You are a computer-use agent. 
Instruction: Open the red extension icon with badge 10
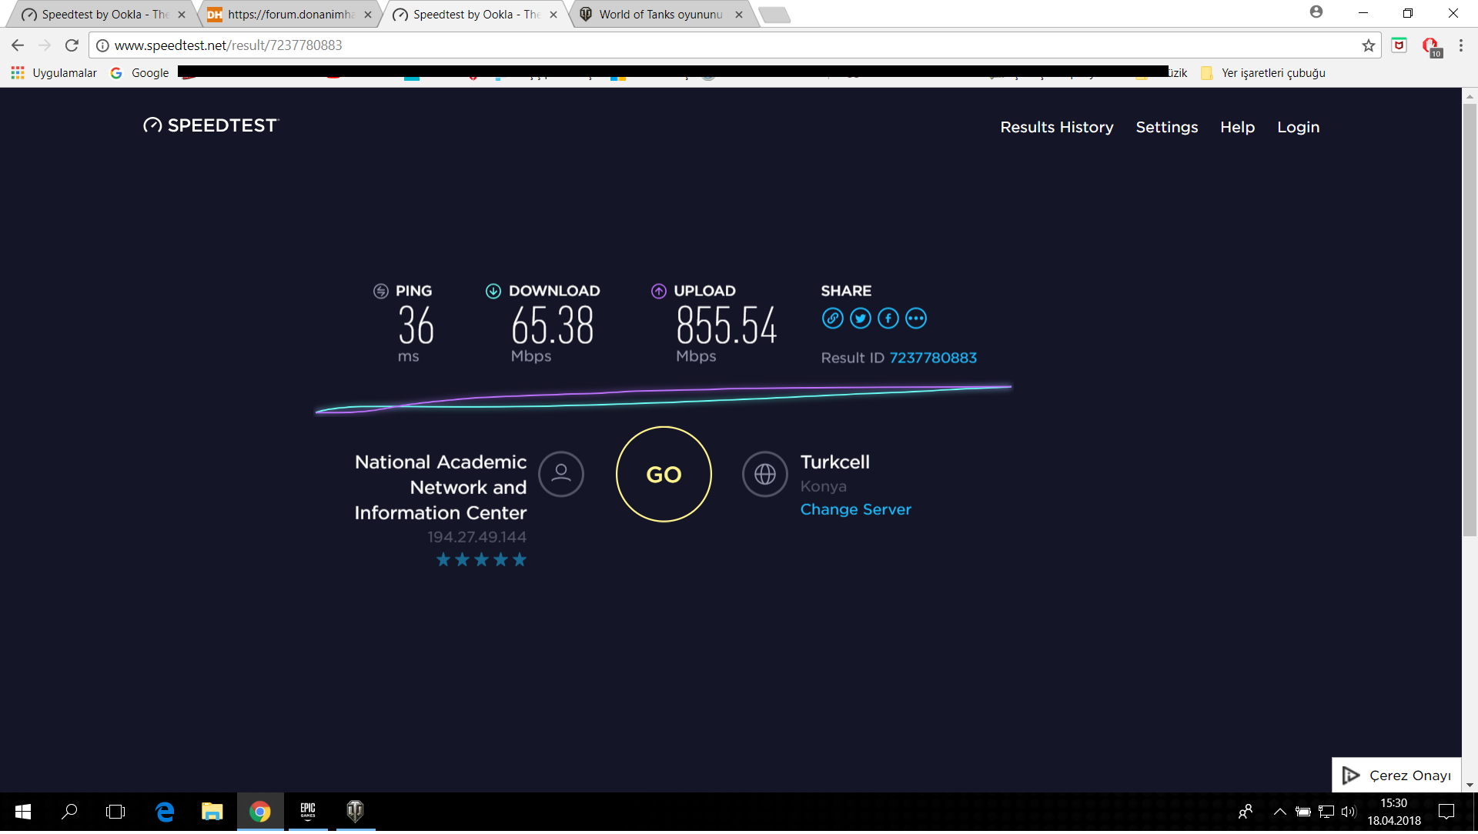1431,46
